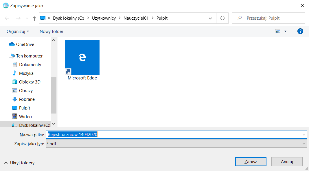Click the Nazwa pliku filename field
309x171 pixels.
[x=173, y=135]
